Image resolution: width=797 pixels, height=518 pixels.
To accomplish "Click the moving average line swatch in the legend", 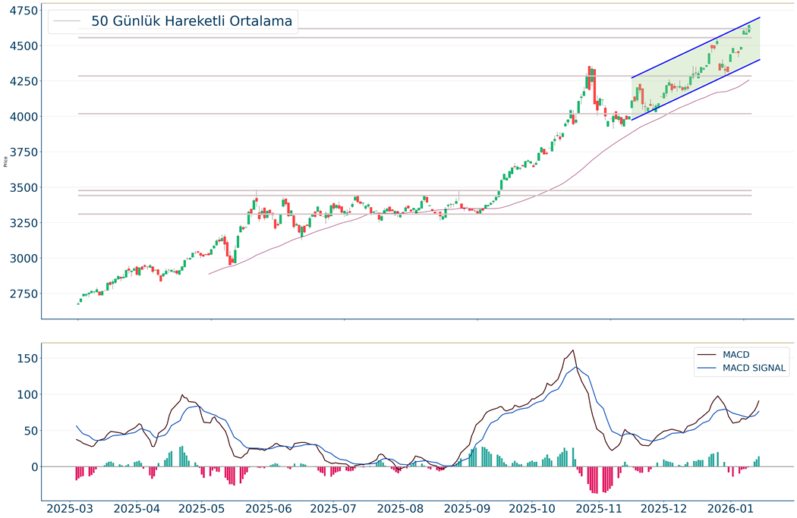I will pyautogui.click(x=66, y=21).
